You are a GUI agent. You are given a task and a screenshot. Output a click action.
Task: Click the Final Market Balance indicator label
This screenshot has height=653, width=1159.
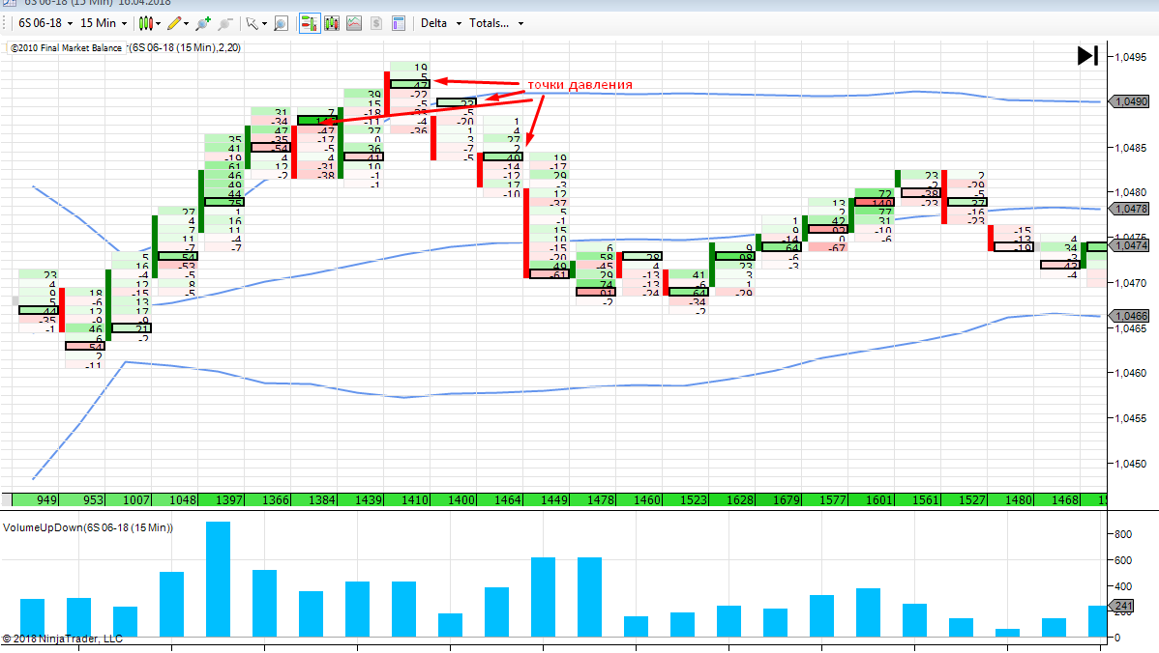pyautogui.click(x=66, y=48)
